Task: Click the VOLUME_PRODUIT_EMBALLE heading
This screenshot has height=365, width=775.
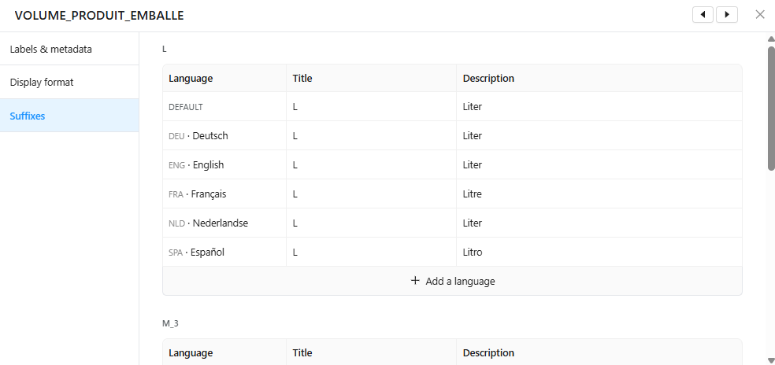Action: click(99, 16)
